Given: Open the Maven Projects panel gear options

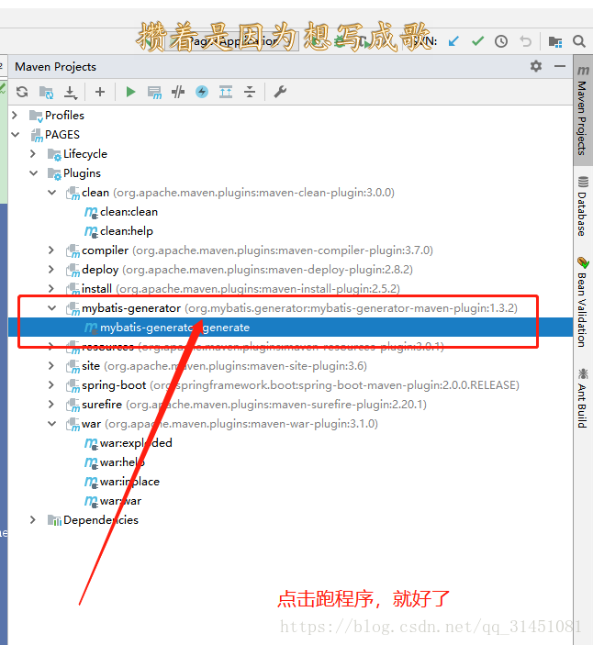Looking at the screenshot, I should click(x=536, y=66).
